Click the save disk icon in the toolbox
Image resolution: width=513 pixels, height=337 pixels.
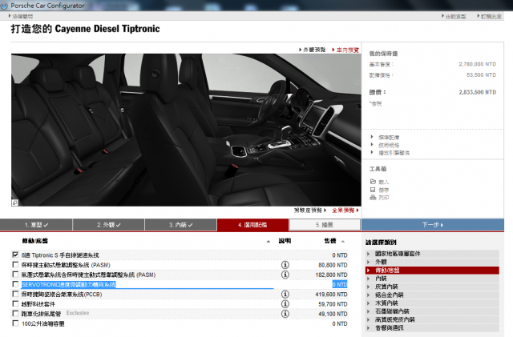(x=373, y=190)
